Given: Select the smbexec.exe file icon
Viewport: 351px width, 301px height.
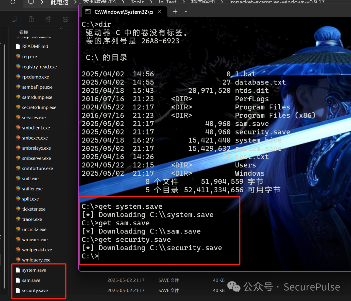Looking at the screenshot, I should (x=18, y=138).
